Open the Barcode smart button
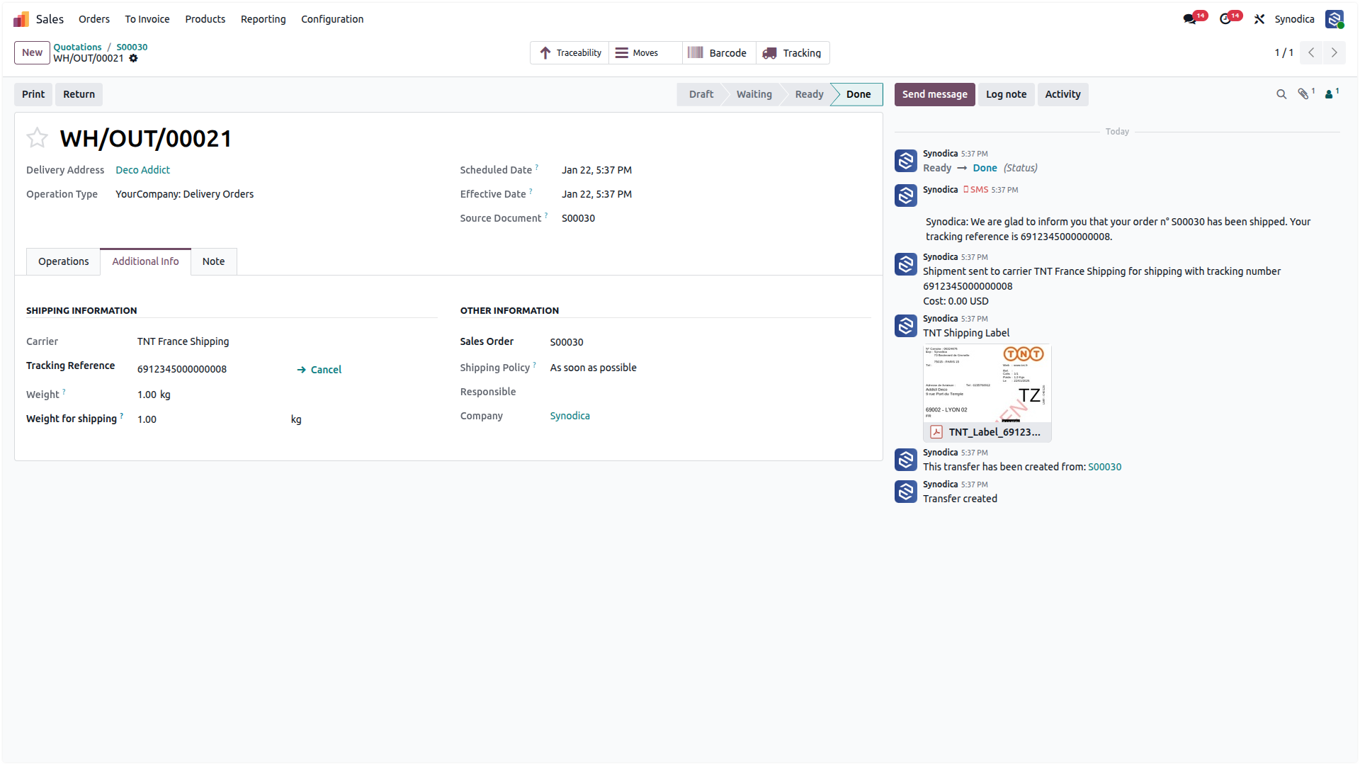1360x765 pixels. pyautogui.click(x=719, y=53)
